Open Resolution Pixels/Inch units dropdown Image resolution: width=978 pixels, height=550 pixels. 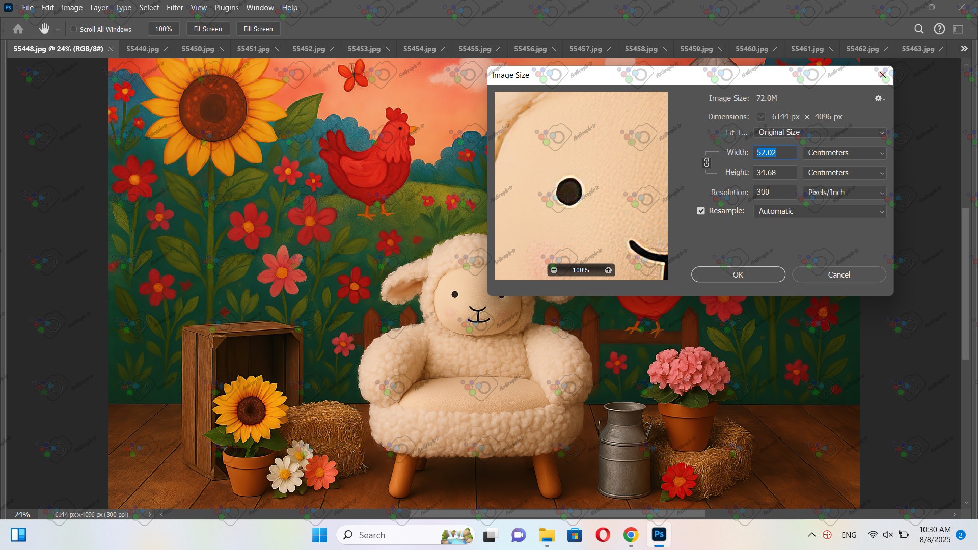(845, 193)
